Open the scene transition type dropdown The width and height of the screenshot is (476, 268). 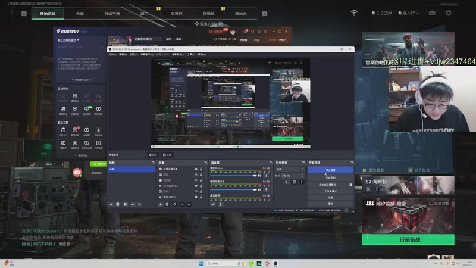point(290,169)
